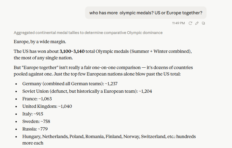
Task: Click the bold 3,100–3,140 figure
Action: tap(72, 51)
